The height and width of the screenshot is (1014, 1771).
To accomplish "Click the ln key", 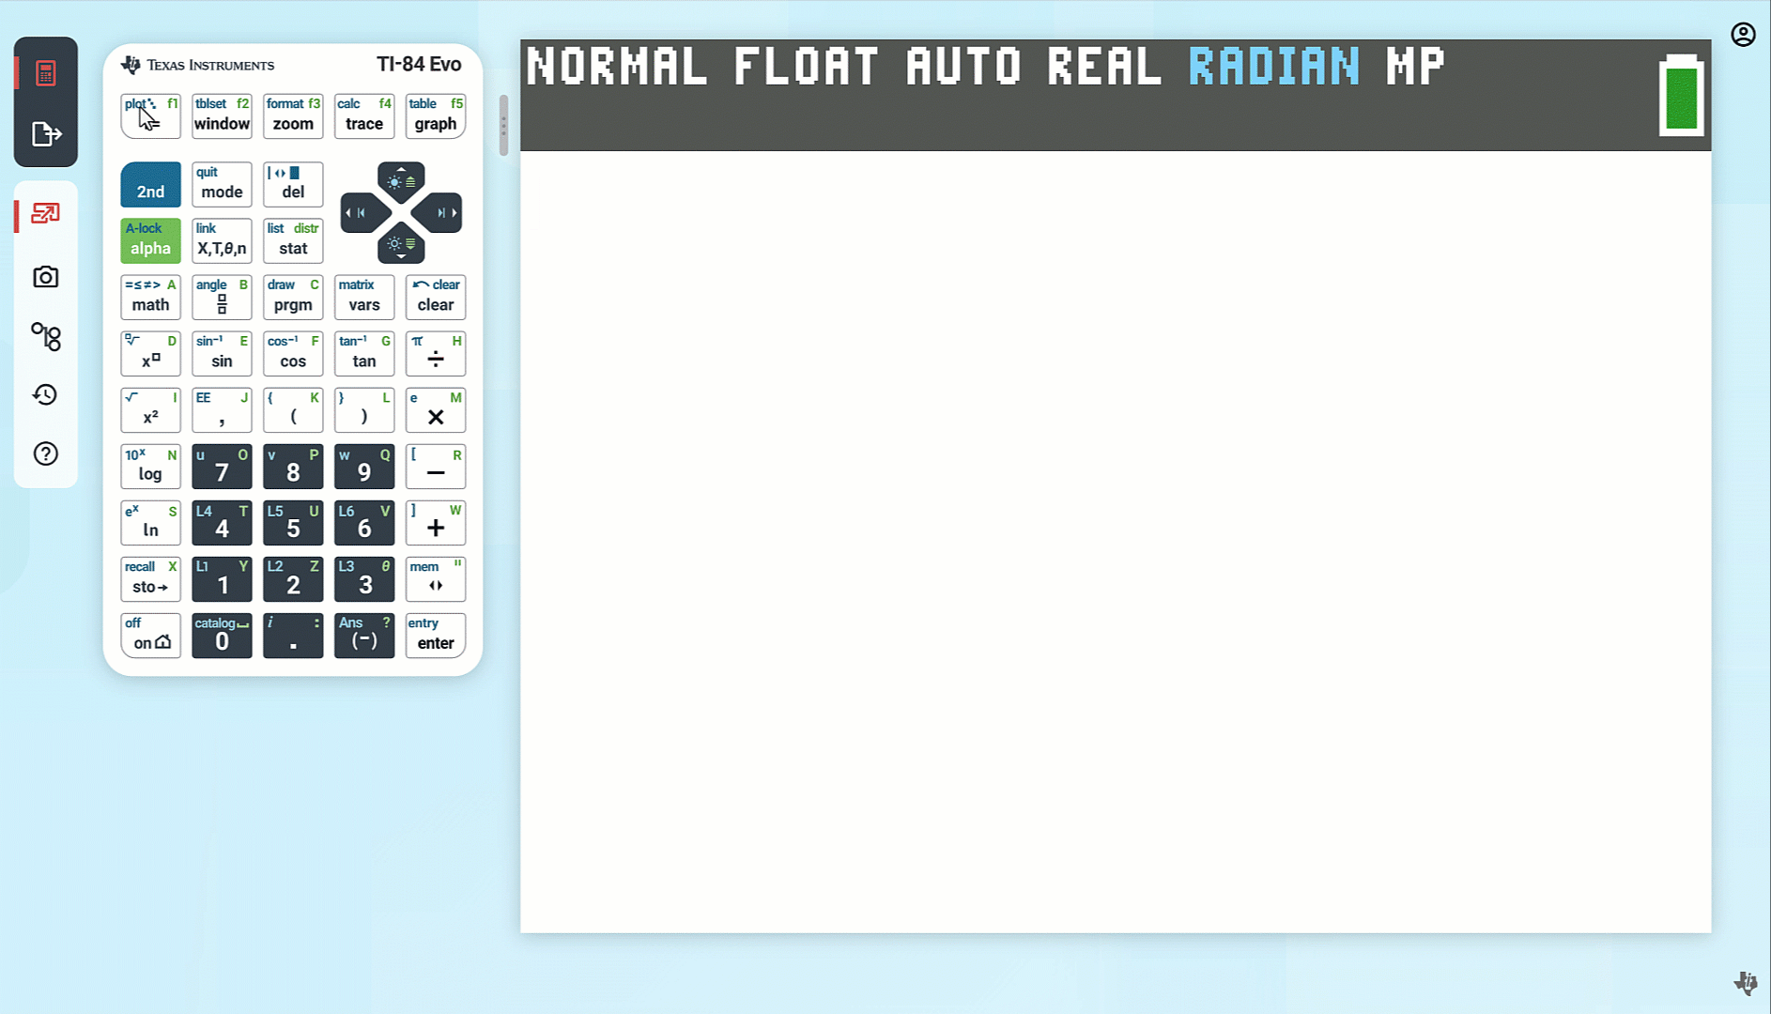I will tap(150, 523).
